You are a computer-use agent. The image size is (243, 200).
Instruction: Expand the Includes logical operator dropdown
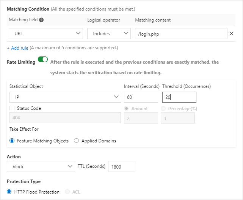(x=109, y=34)
